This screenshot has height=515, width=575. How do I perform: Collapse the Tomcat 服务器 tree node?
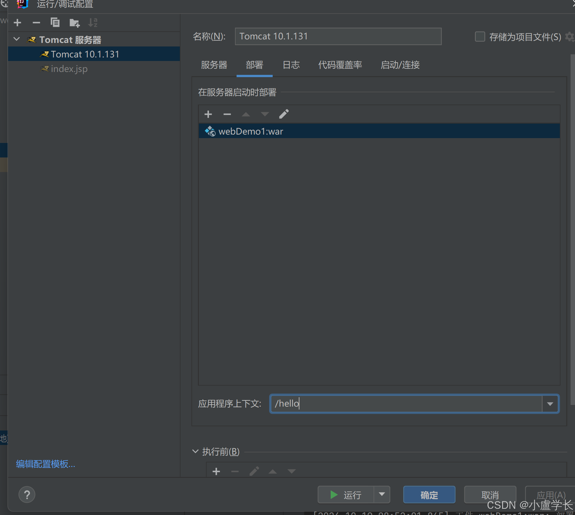click(x=17, y=39)
